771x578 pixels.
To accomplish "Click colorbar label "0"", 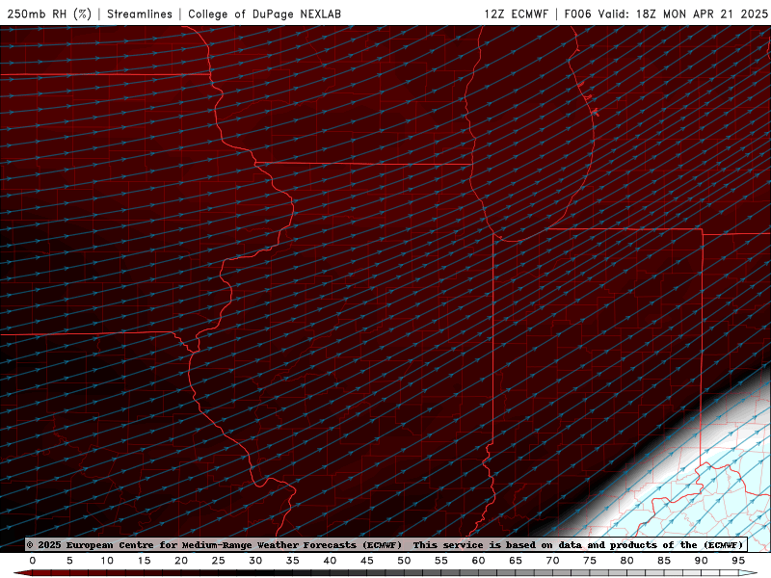I will click(33, 561).
